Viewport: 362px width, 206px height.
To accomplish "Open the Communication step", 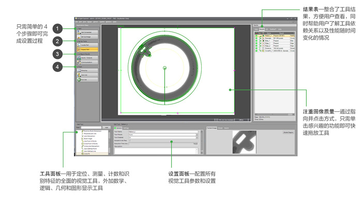I will click(87, 62).
